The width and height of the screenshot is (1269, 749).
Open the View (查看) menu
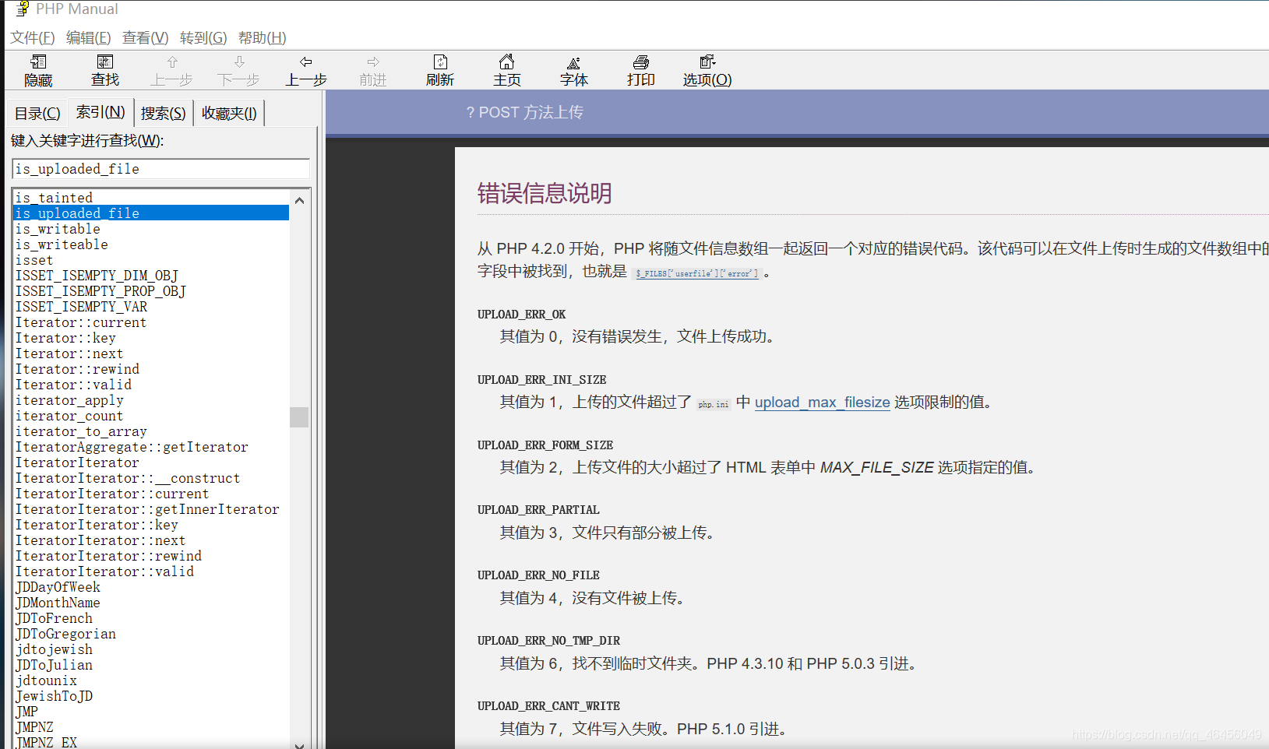(145, 37)
